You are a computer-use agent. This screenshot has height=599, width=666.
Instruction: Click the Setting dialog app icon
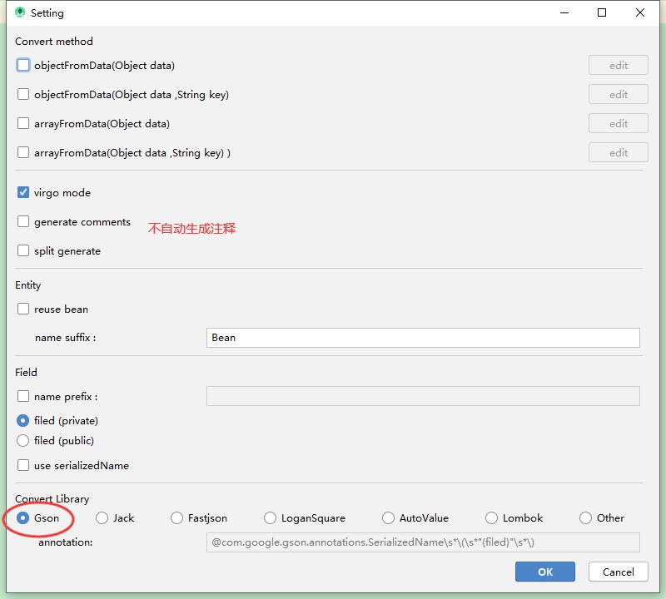coord(19,13)
